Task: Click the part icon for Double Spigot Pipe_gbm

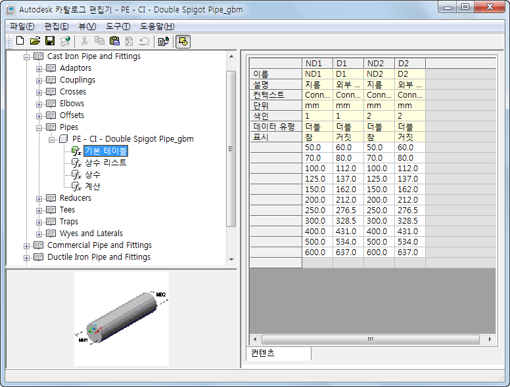Action: pyautogui.click(x=64, y=139)
